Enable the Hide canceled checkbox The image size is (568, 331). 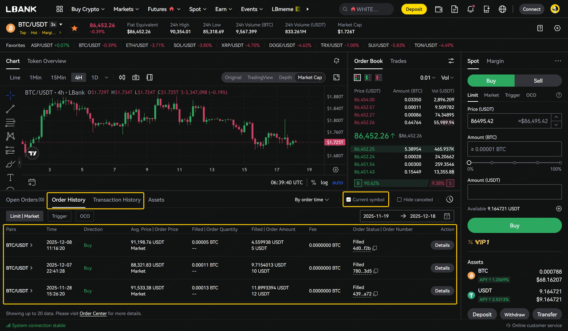(x=399, y=200)
